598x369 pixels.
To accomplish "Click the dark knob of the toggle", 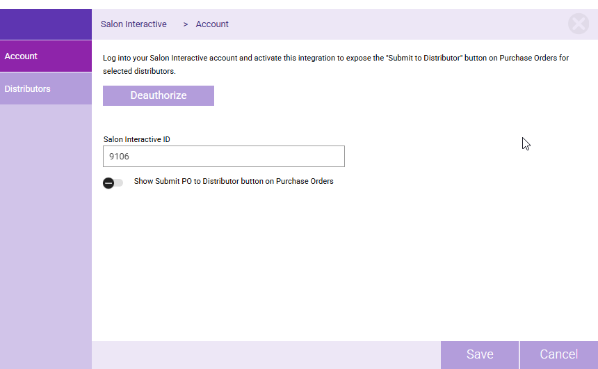I will point(108,182).
